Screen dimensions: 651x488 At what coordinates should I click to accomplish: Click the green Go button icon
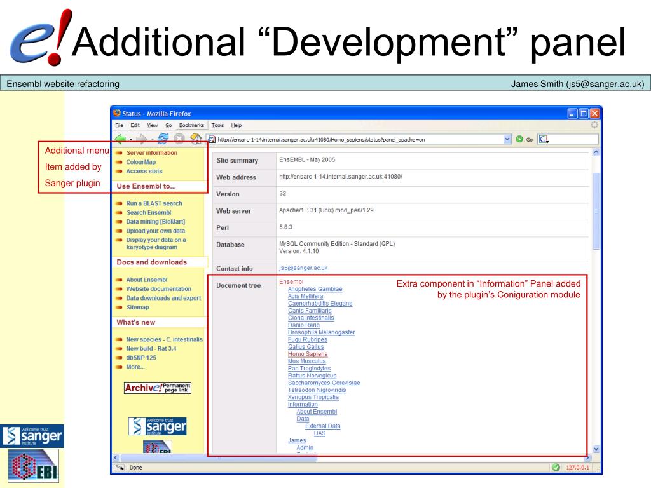519,139
